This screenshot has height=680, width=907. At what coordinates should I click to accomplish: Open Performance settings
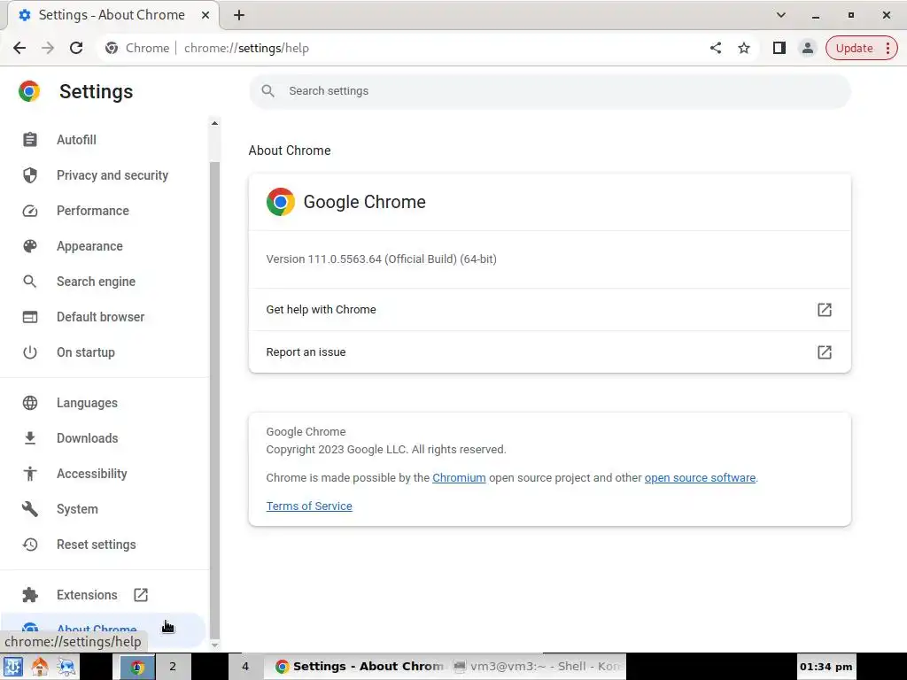(x=92, y=211)
